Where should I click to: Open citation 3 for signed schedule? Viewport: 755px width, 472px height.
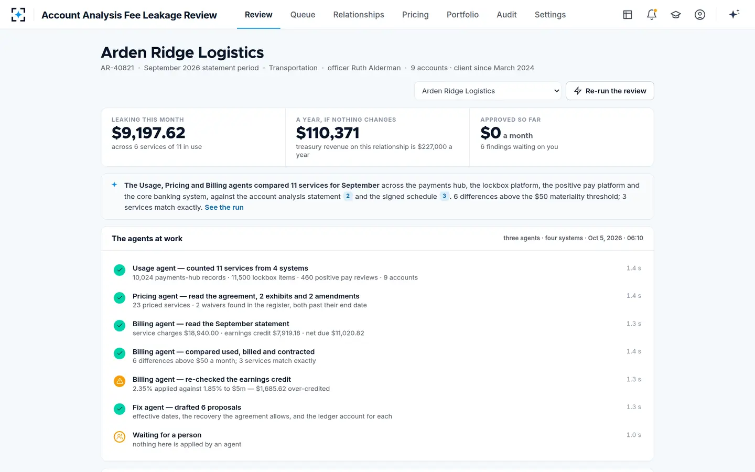coord(444,196)
